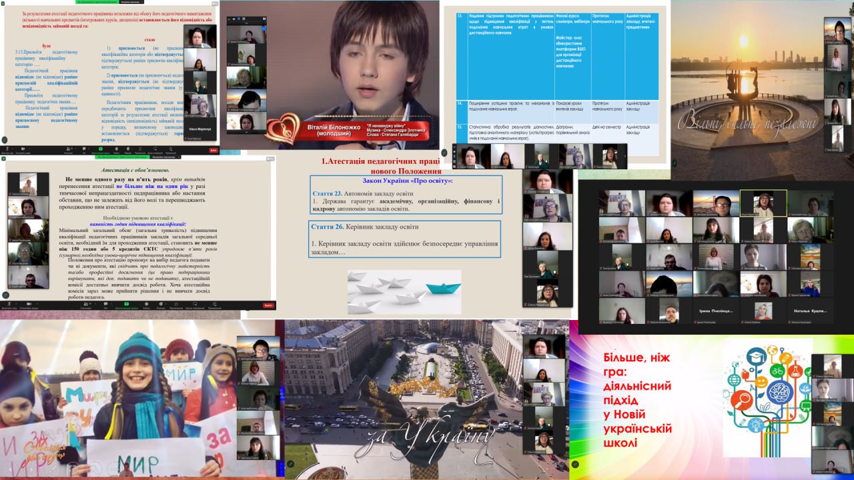Click Notes icon in the lower Zoom toolbar

(x=214, y=305)
